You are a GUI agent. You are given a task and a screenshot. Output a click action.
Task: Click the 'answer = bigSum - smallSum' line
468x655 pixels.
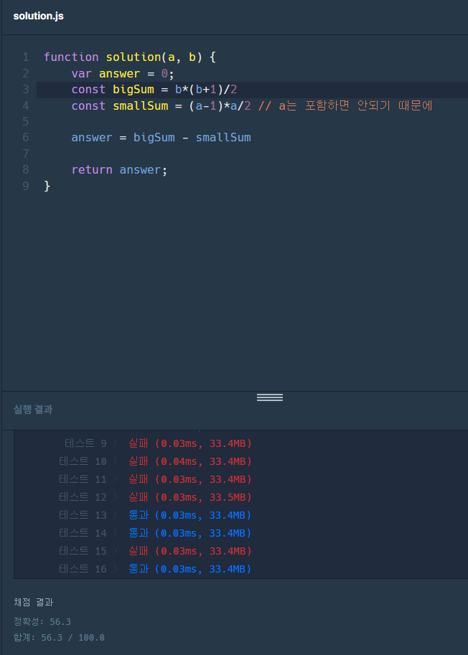(162, 138)
